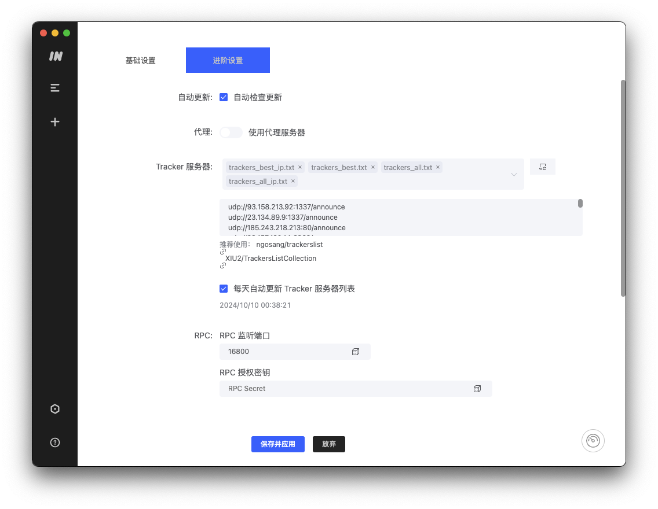This screenshot has width=658, height=509.
Task: Click link icon below ngosang/trackerslist
Action: coord(223,252)
